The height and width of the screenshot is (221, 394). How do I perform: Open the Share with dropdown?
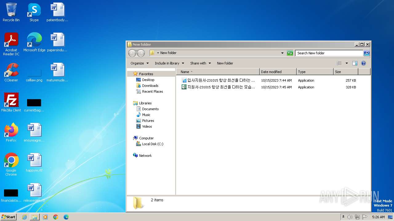click(x=201, y=63)
